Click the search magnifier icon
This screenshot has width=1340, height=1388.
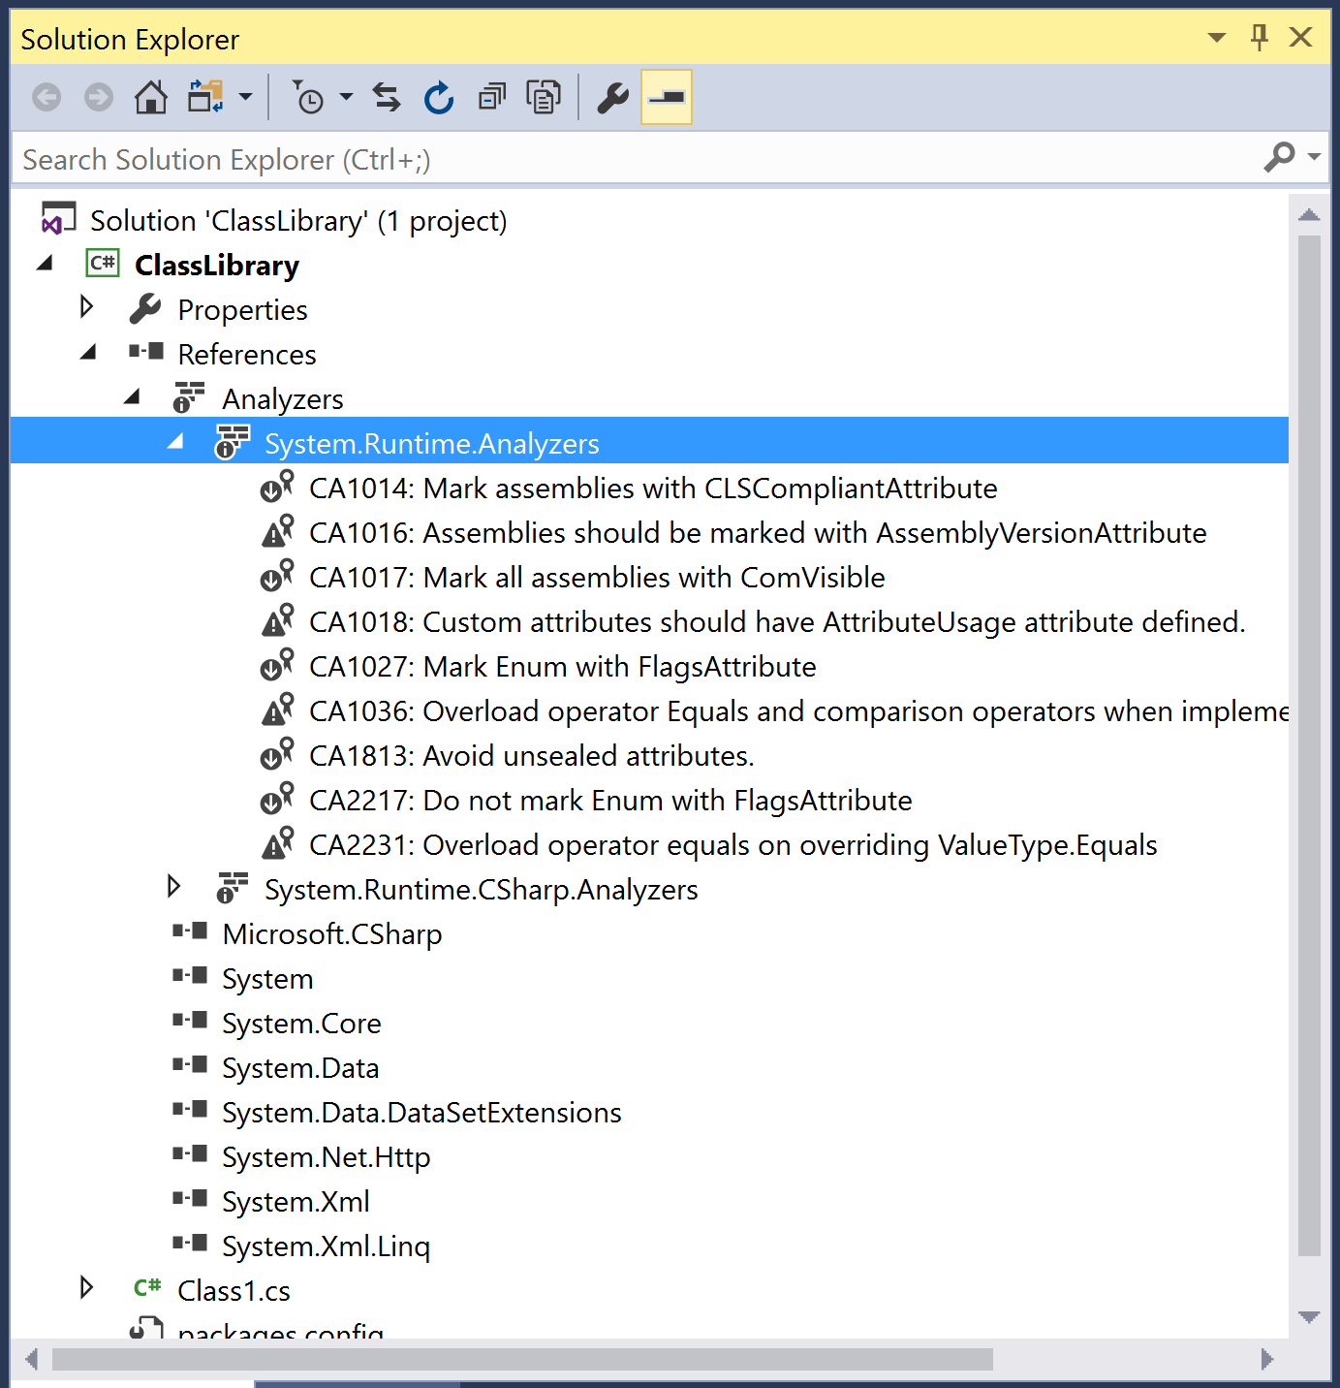click(x=1280, y=156)
